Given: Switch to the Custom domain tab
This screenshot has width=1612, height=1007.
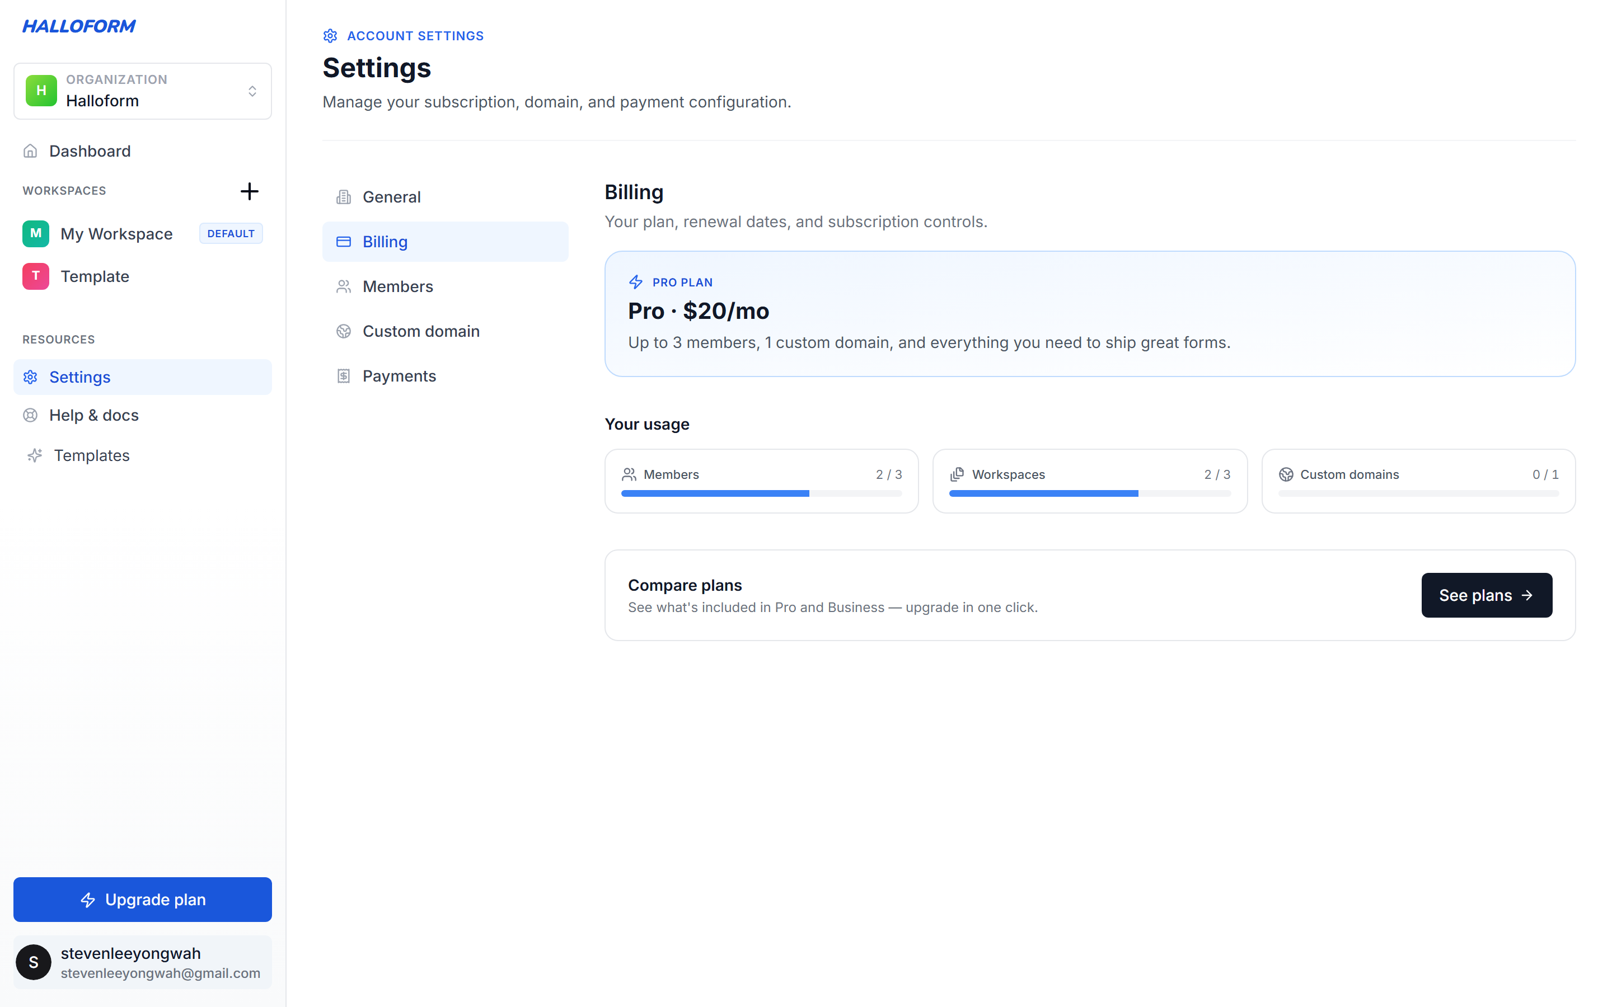Looking at the screenshot, I should (446, 331).
